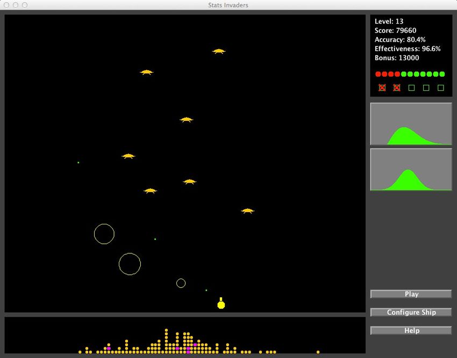Viewport: 457px width, 358px height.
Task: Click the last green health dot
Action: click(442, 74)
